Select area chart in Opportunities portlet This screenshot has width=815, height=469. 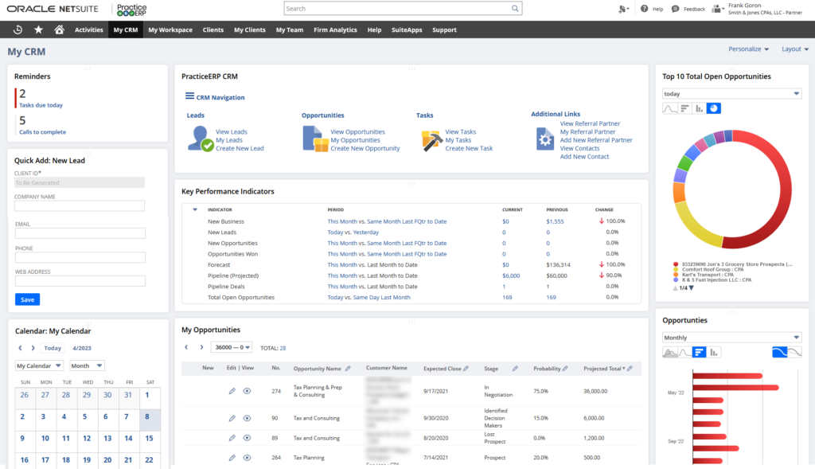coord(669,353)
